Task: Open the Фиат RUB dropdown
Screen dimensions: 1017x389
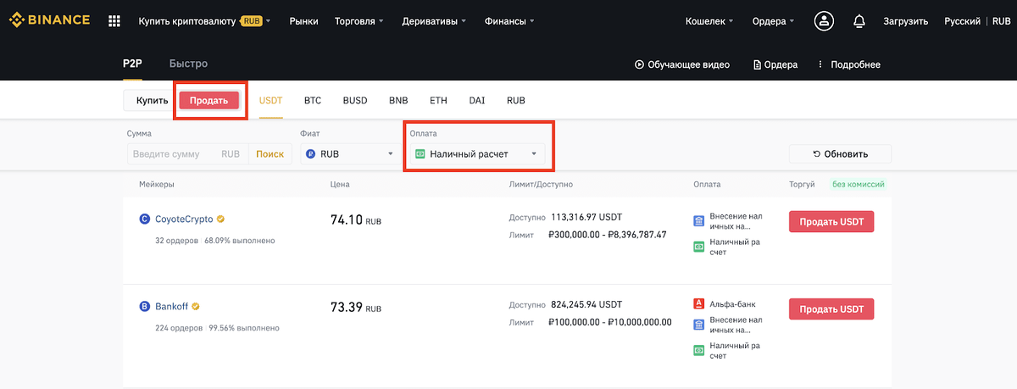Action: (x=351, y=154)
